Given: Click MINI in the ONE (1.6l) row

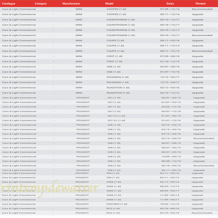Looking at the screenshot, I should coord(79,72).
